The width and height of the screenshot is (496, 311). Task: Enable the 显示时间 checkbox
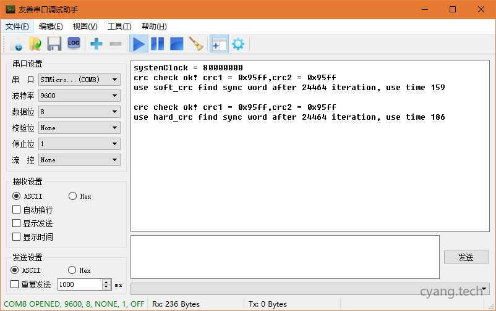[17, 237]
